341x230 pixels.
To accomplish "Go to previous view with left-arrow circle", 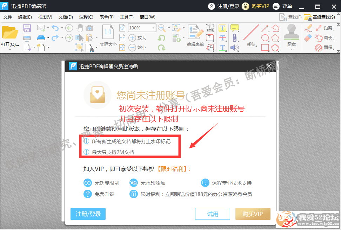I will coord(69,28).
